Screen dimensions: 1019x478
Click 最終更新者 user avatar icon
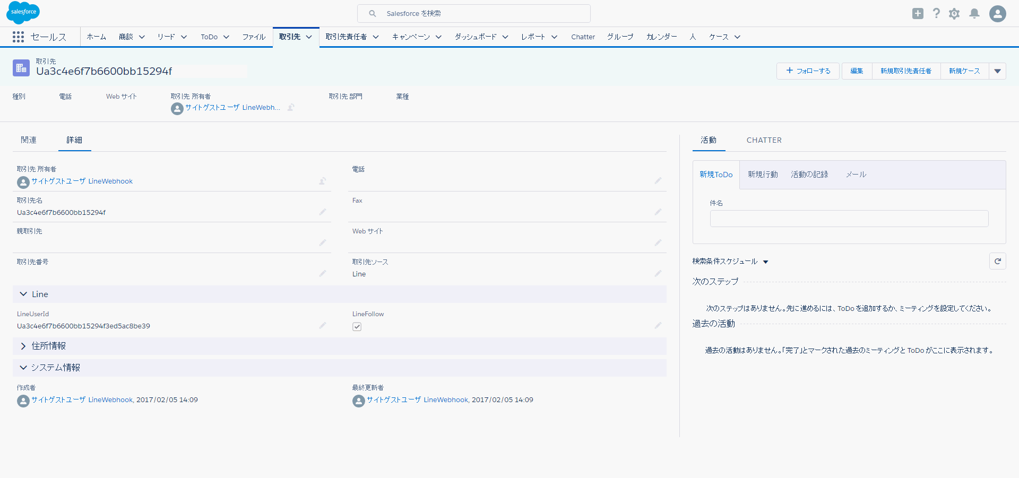[x=358, y=401]
